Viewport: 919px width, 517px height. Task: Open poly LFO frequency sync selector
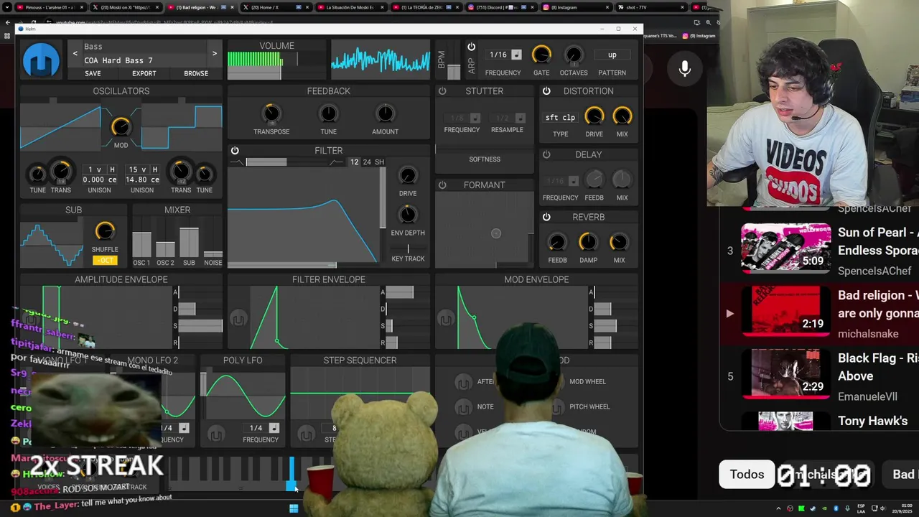[274, 428]
